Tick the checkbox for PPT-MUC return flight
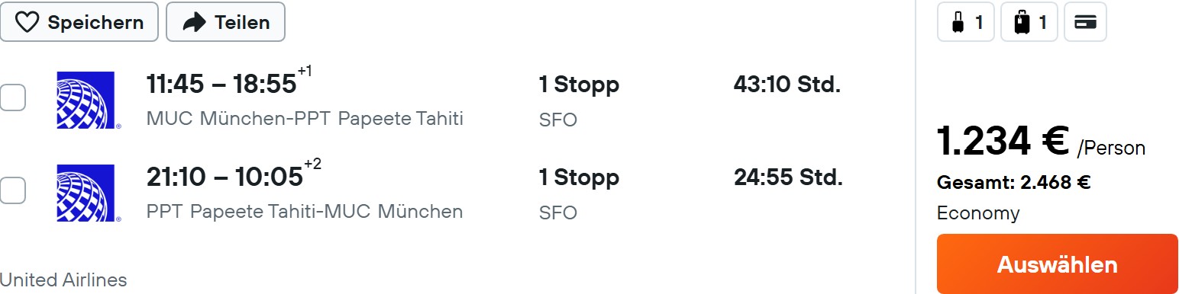The width and height of the screenshot is (1179, 294). click(x=11, y=190)
